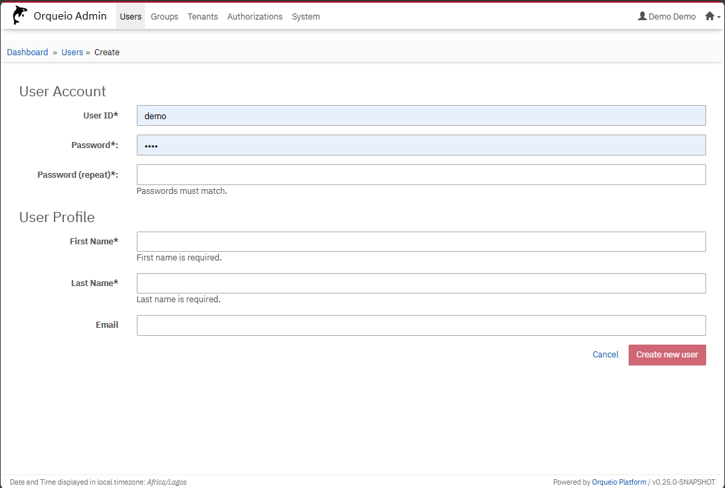This screenshot has width=725, height=488.
Task: Navigate to the Dashboard breadcrumb link
Action: [x=28, y=52]
